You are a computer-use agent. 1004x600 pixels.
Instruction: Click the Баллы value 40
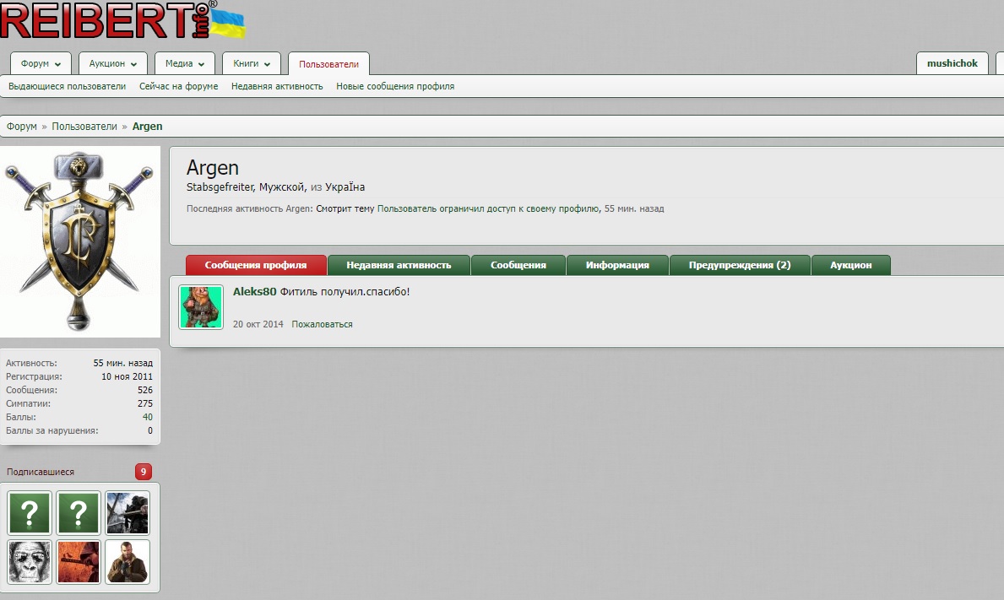point(148,417)
